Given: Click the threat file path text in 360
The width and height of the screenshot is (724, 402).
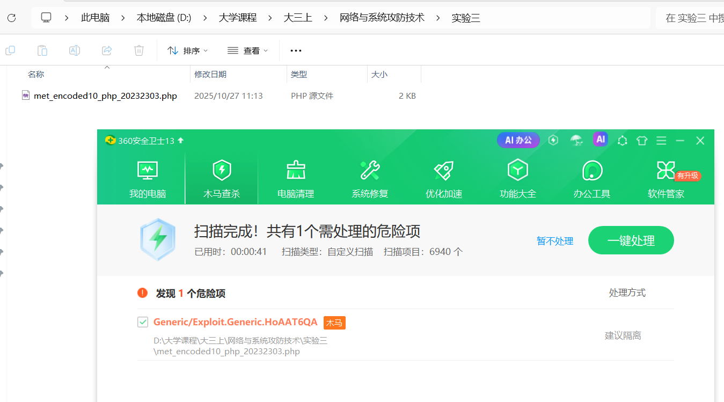Looking at the screenshot, I should pos(240,346).
